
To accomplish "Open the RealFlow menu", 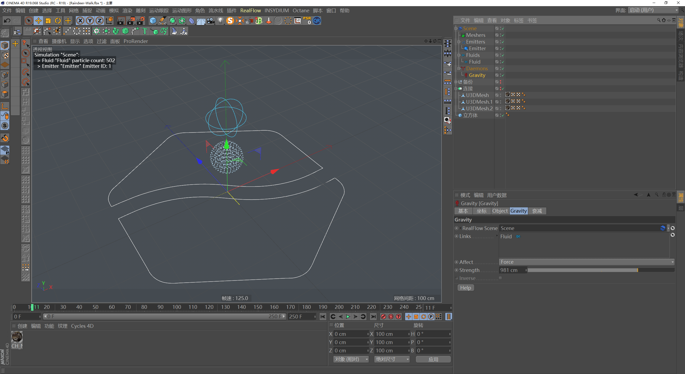I will coord(250,11).
